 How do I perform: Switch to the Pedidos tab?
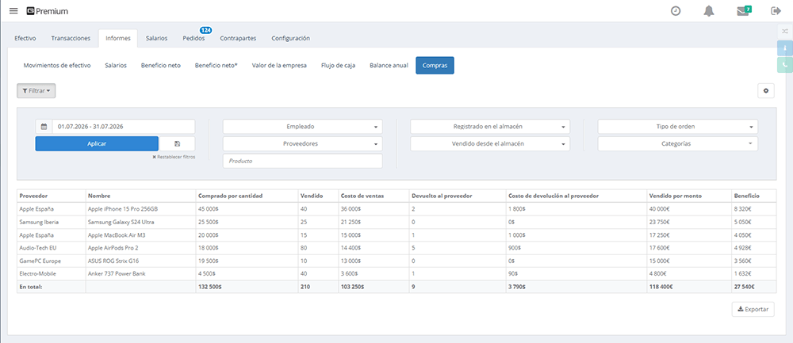click(x=193, y=38)
